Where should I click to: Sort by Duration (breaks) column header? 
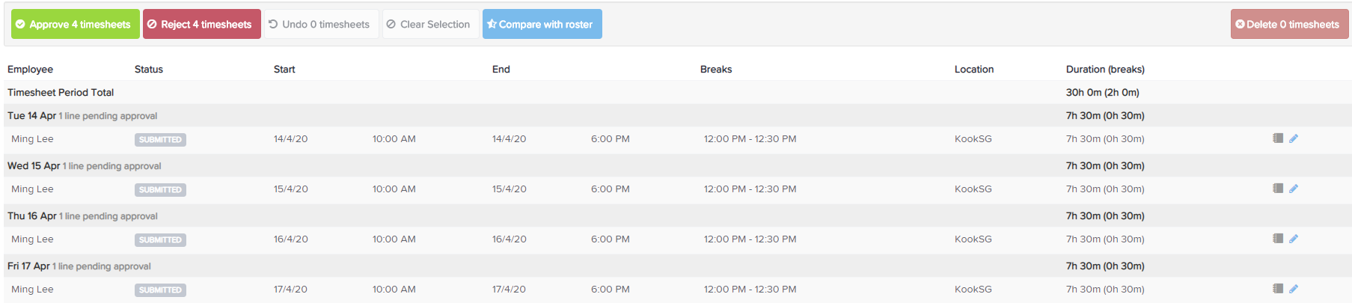coord(1105,70)
